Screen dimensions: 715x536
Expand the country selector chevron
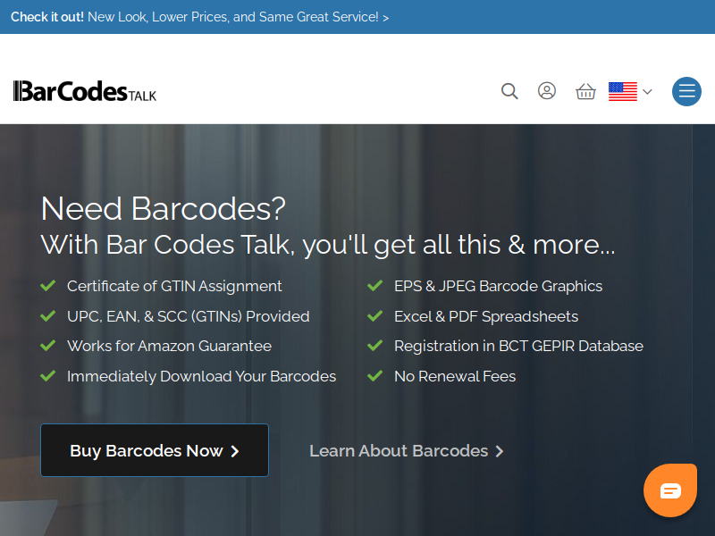point(647,92)
